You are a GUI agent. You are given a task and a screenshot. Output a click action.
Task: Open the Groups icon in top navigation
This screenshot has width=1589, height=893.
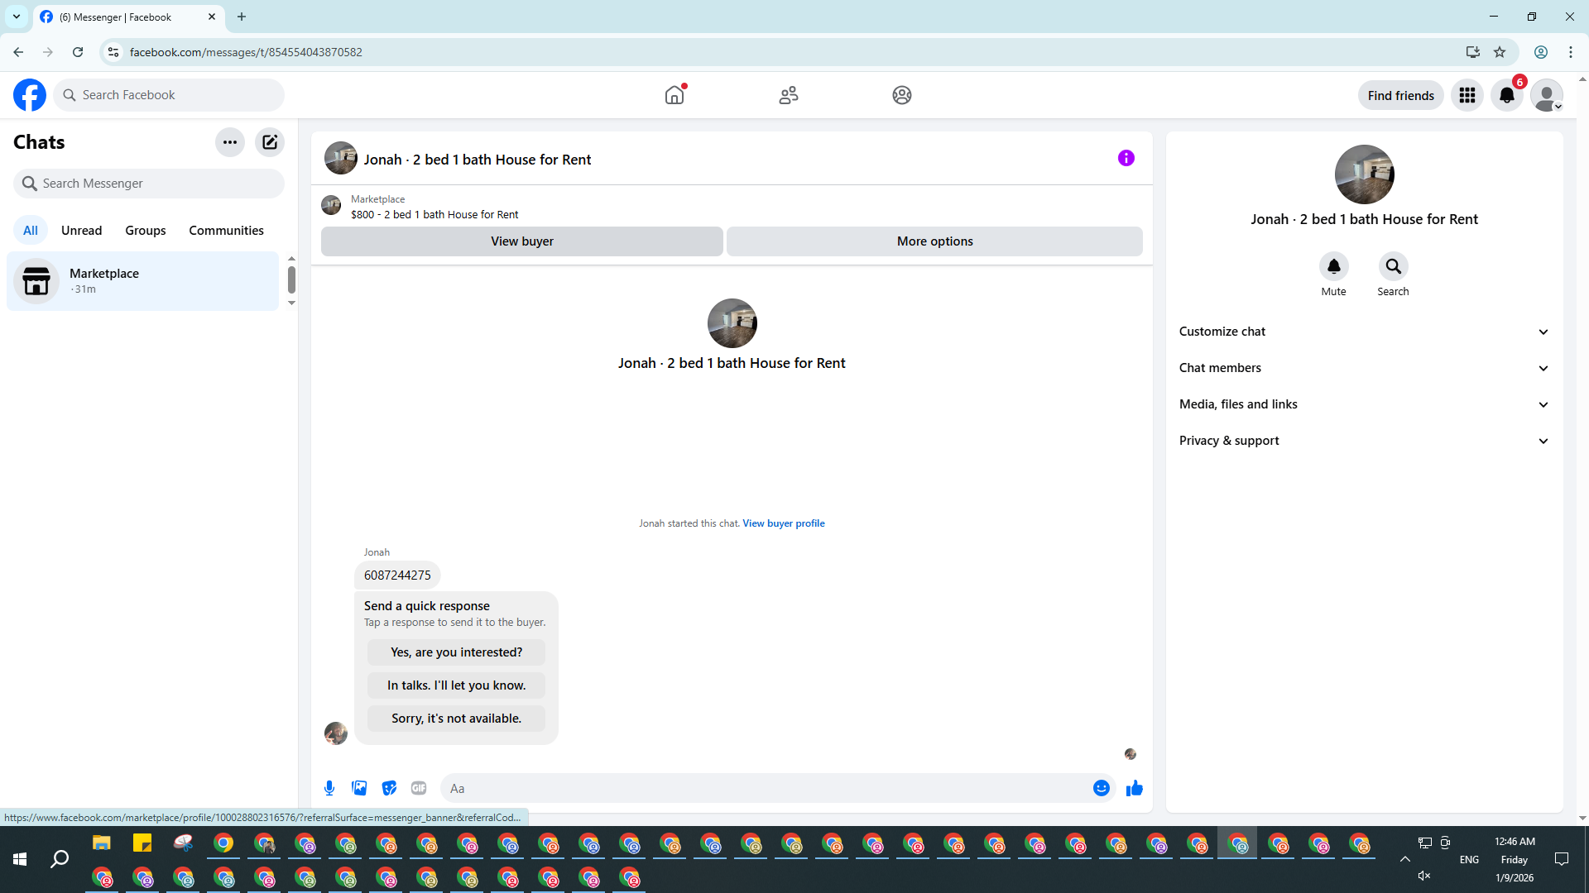coord(902,95)
